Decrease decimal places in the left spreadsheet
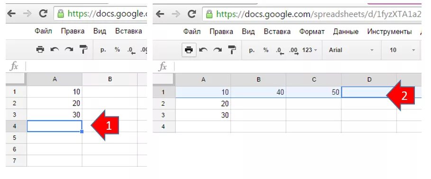This screenshot has height=179, width=431. pos(131,50)
